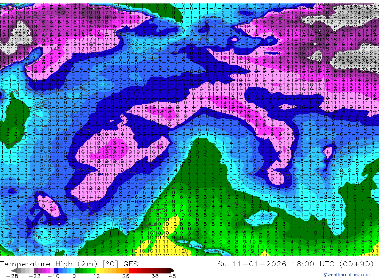The image size is (379, 278).
Task: Pick the dark navy blue legend swatch
Action: pos(56,270)
